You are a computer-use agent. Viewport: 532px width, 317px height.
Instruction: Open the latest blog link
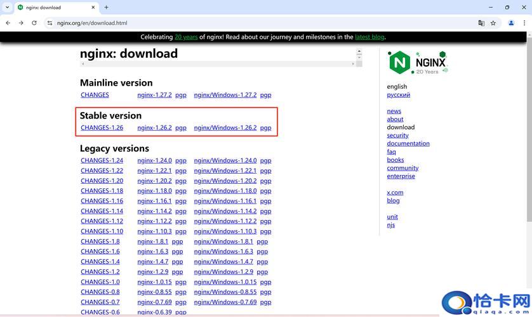tap(369, 37)
